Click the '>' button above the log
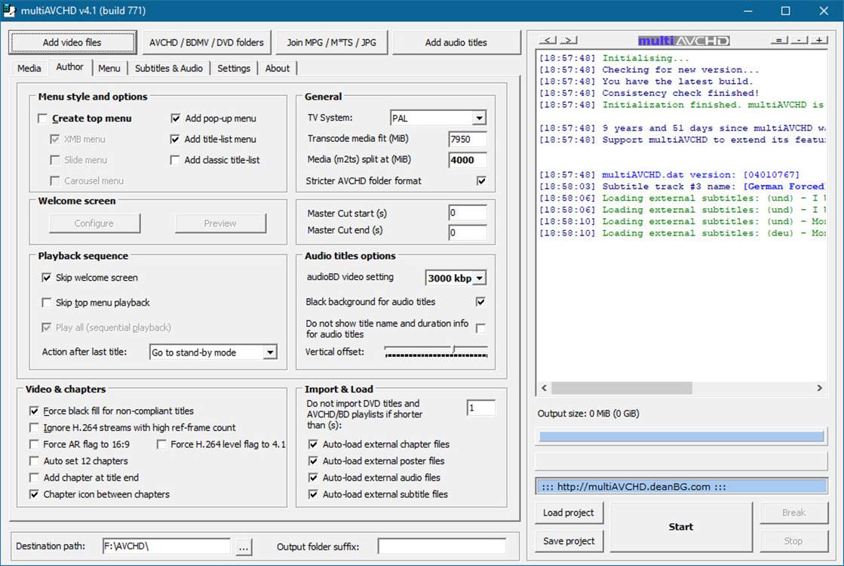844x566 pixels. (569, 41)
